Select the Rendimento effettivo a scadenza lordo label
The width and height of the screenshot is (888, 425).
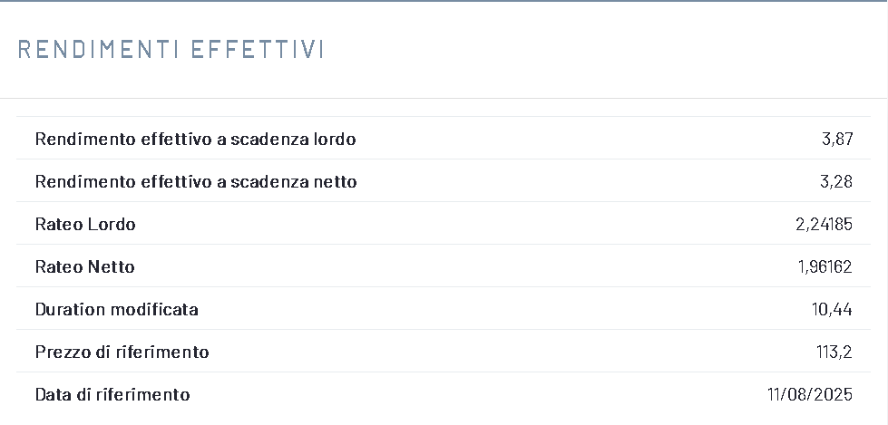coord(195,140)
